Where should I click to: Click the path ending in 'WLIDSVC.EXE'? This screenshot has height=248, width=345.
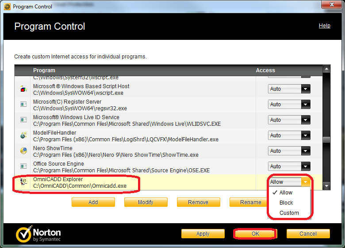point(127,124)
